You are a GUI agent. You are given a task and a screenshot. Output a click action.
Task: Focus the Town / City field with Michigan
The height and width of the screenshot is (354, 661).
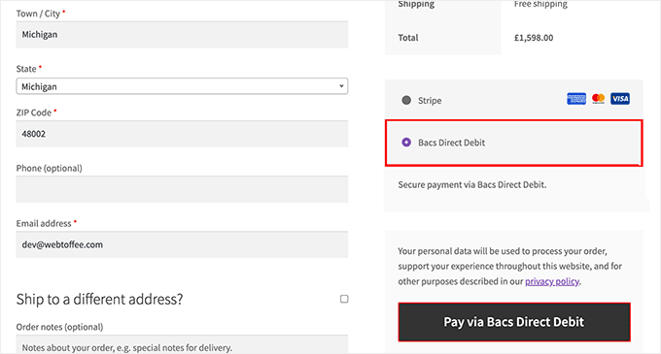pyautogui.click(x=182, y=35)
